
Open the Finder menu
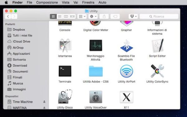pos(17,2)
